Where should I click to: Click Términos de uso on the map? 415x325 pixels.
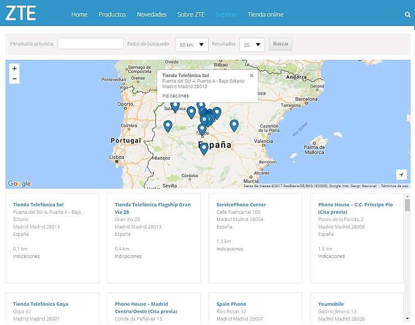tap(395, 186)
